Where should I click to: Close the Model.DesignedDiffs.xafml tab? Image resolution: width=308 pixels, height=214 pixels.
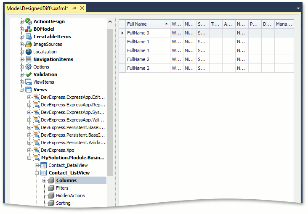pyautogui.click(x=82, y=8)
